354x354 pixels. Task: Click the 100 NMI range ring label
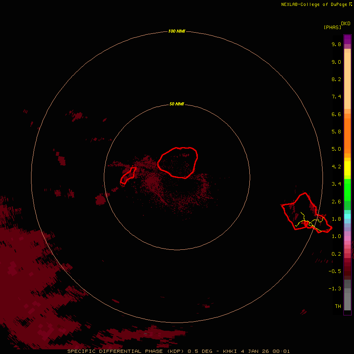(x=177, y=31)
